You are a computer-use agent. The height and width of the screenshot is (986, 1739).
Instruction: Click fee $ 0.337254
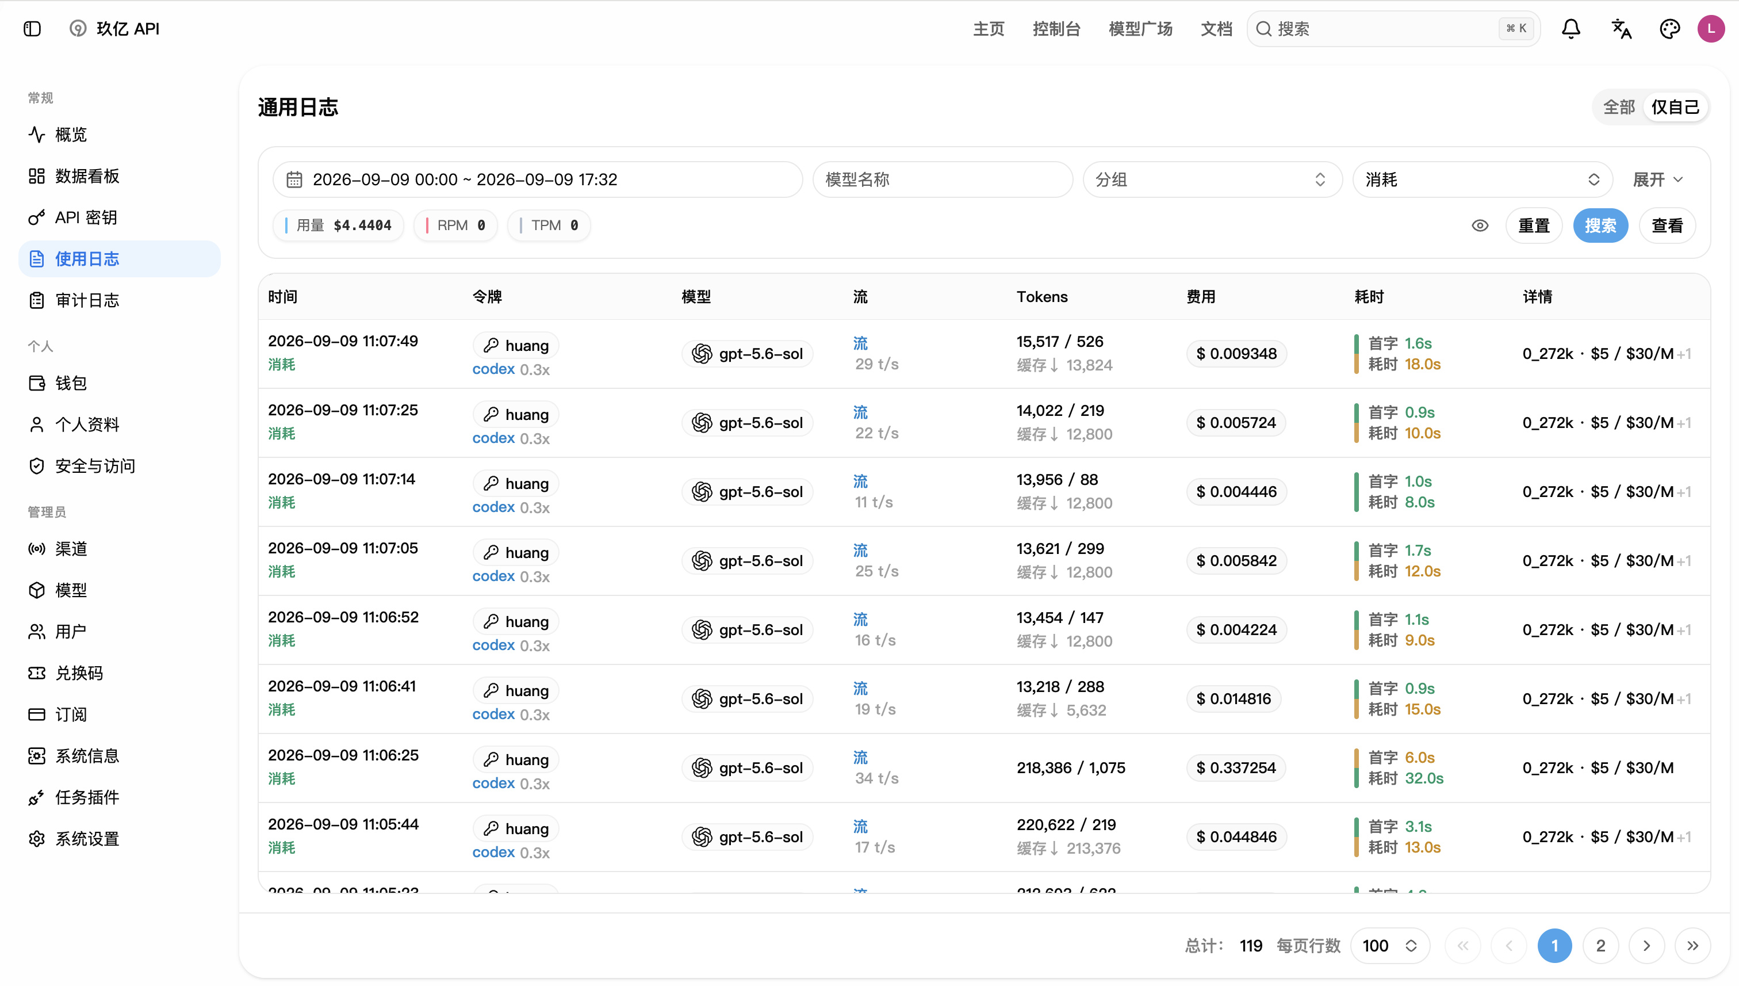point(1235,768)
